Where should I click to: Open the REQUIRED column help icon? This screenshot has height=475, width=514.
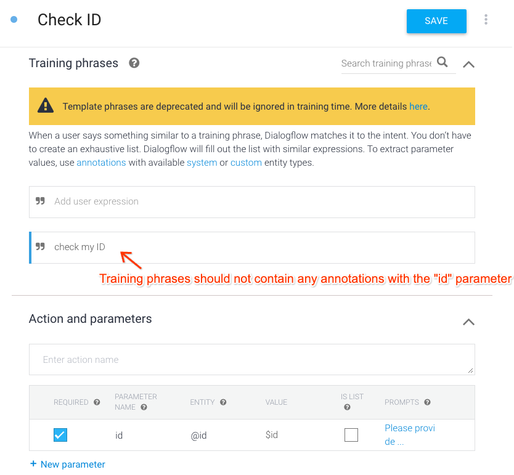pos(97,402)
